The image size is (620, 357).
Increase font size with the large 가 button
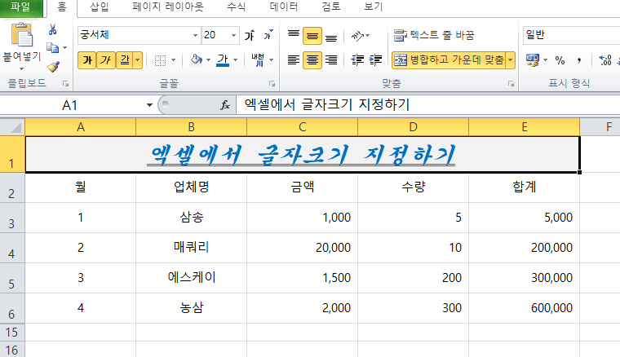pyautogui.click(x=250, y=36)
